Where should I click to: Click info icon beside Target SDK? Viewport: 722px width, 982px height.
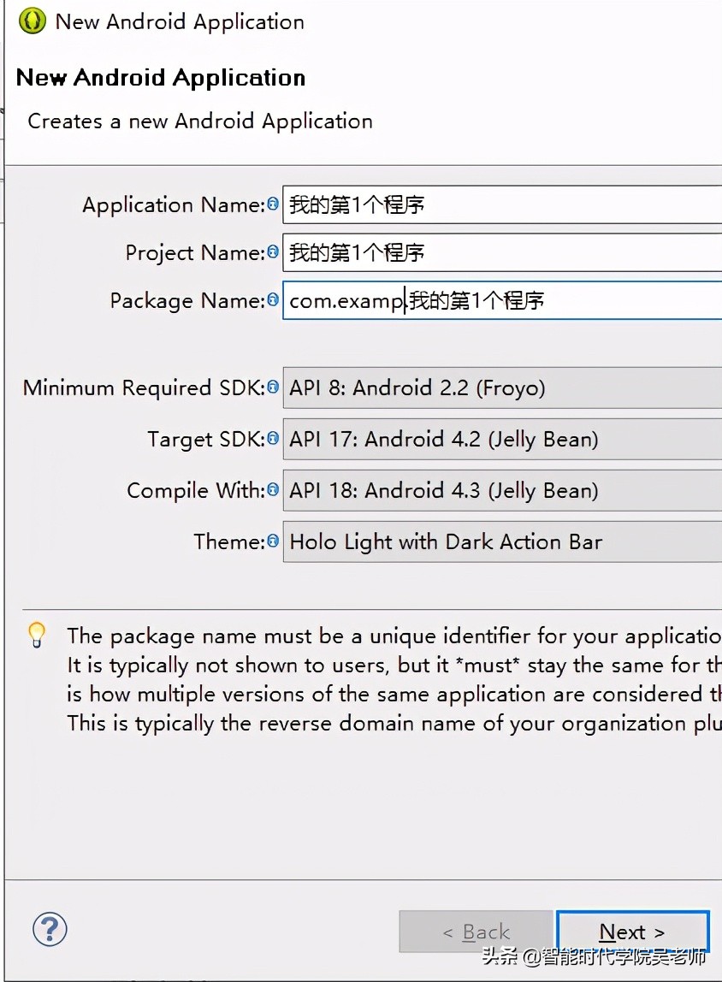coord(272,438)
